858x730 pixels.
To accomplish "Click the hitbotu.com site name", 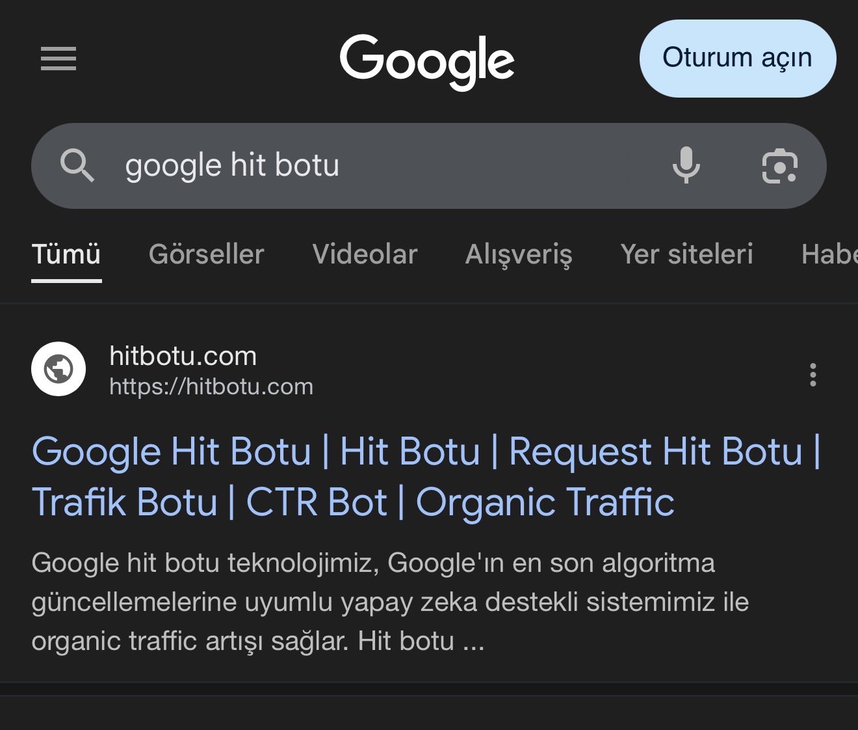I will (183, 356).
